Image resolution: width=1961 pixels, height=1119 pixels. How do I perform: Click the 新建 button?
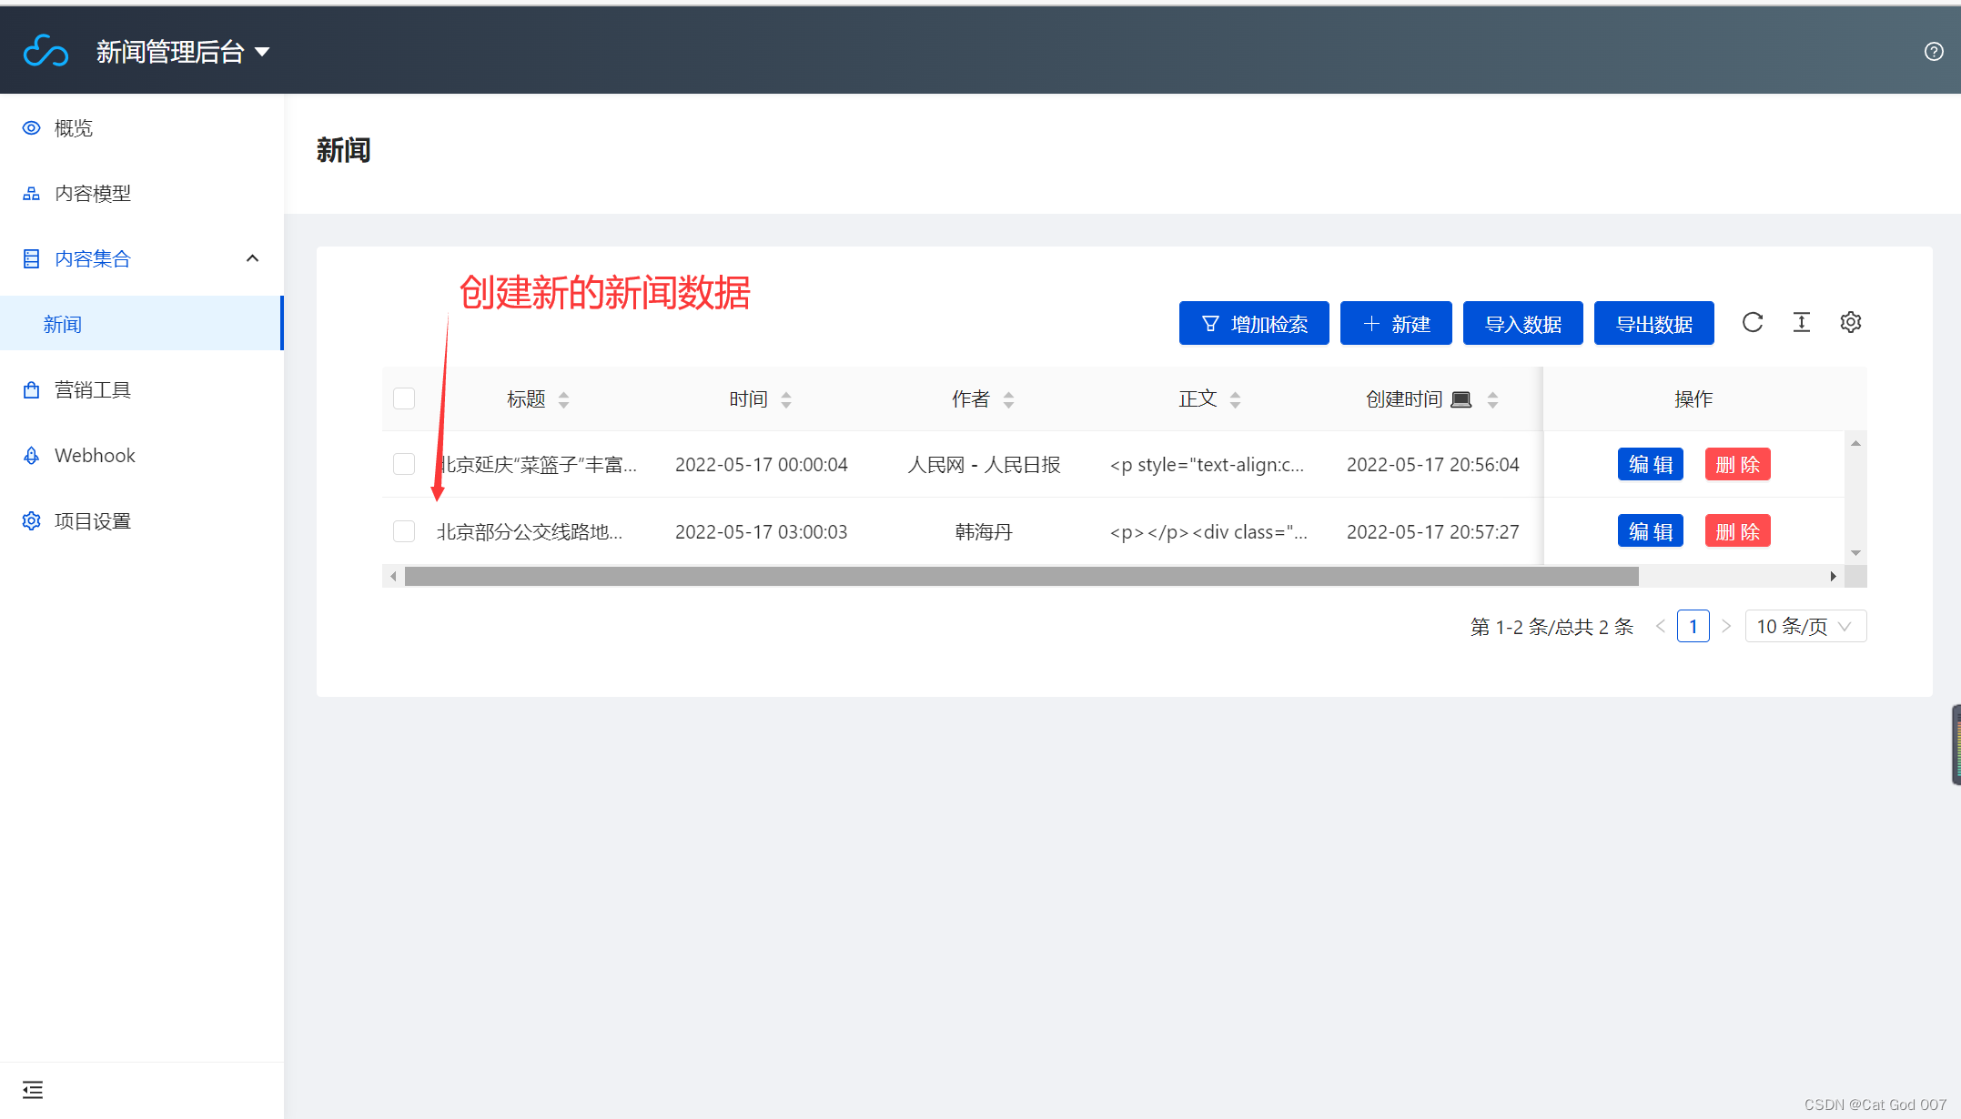(x=1395, y=324)
